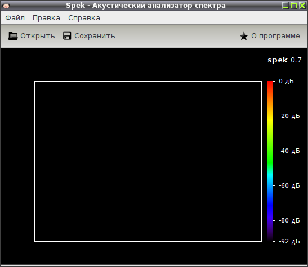Click the -80 дБ scale label
Image resolution: width=308 pixels, height=267 pixels.
289,220
